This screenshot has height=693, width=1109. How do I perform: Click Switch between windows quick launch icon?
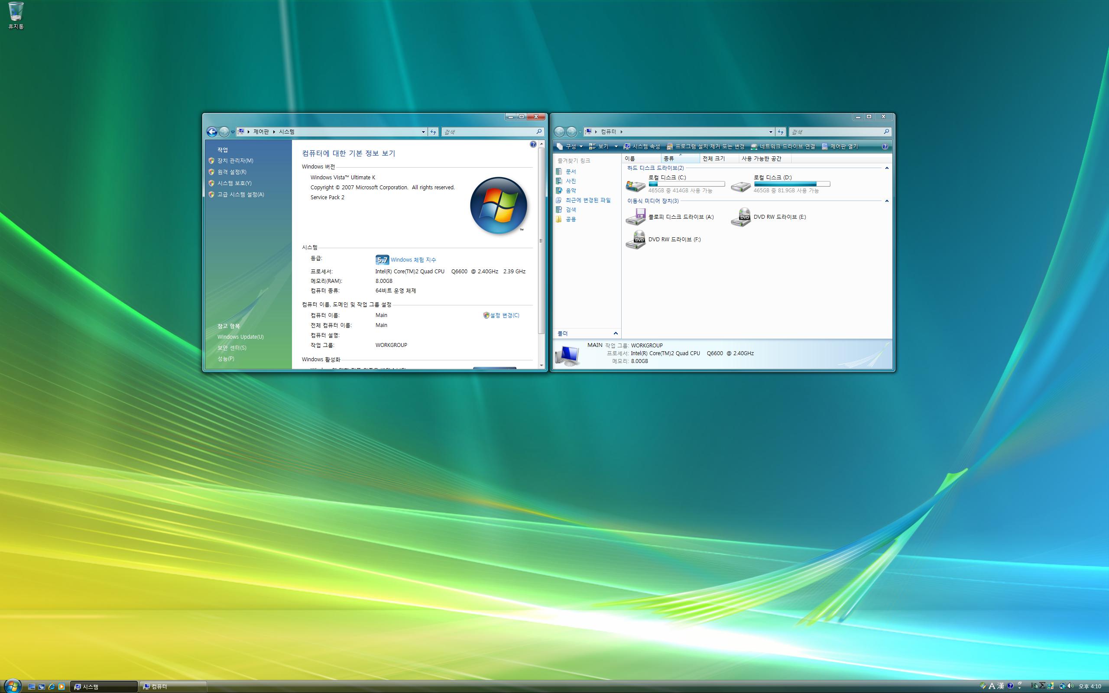[42, 687]
